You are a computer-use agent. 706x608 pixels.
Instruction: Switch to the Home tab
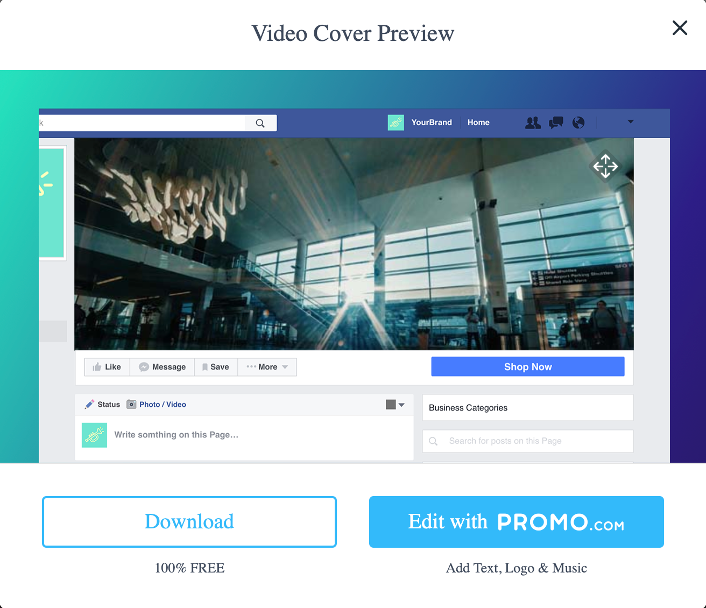pyautogui.click(x=478, y=123)
